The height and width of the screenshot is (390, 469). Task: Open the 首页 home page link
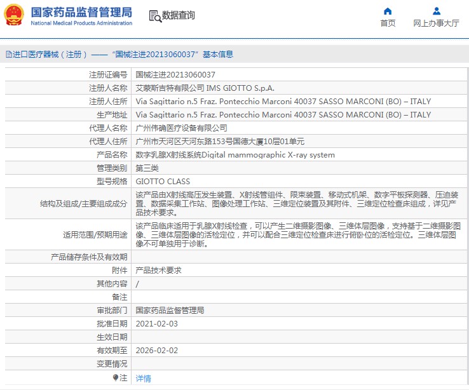388,24
